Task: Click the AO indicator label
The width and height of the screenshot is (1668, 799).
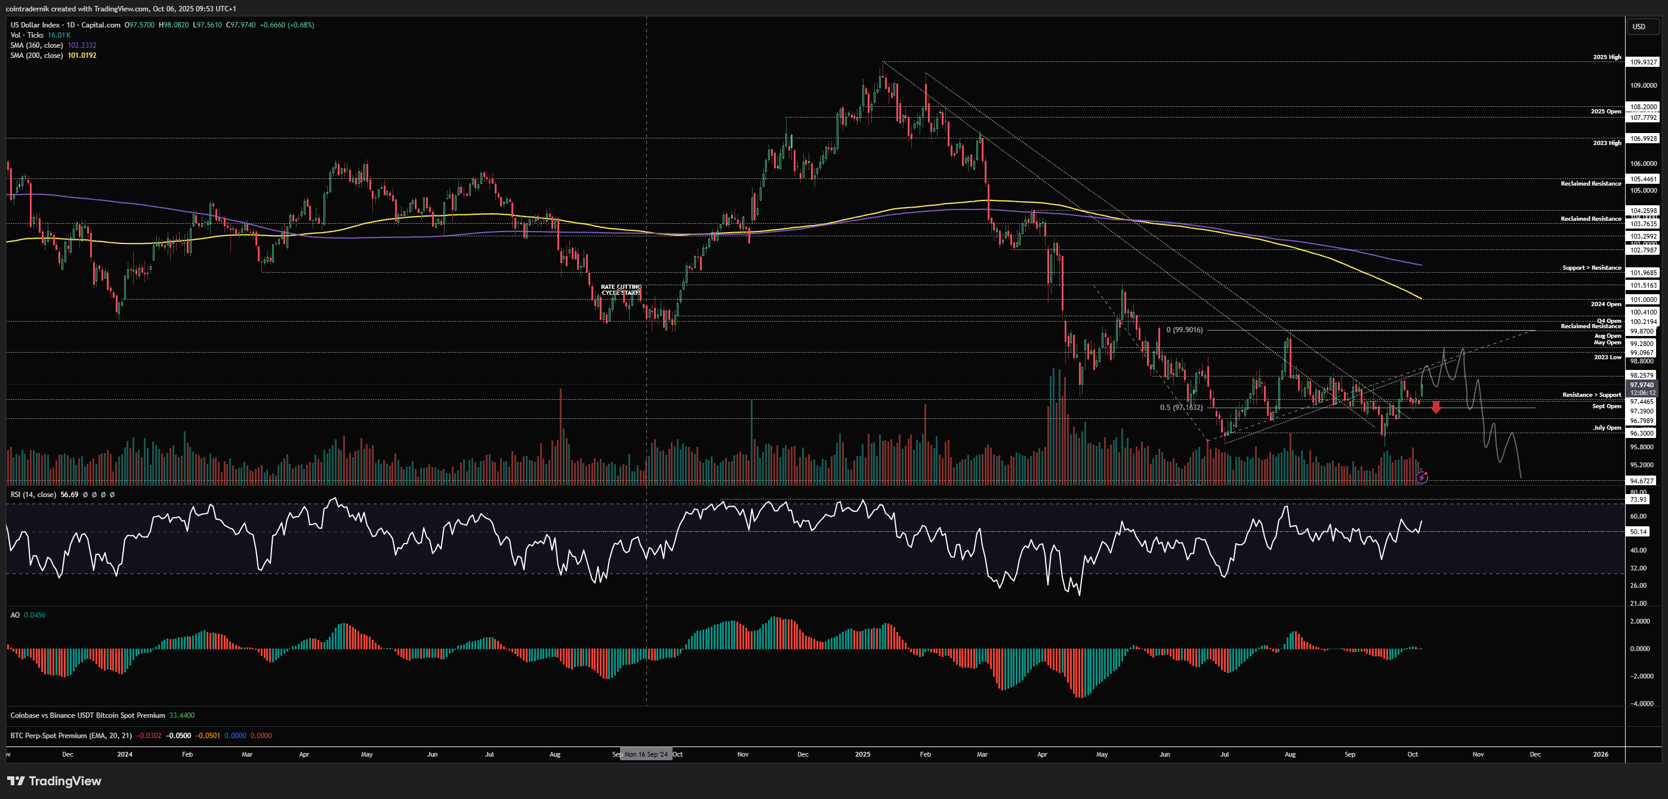Action: tap(15, 615)
